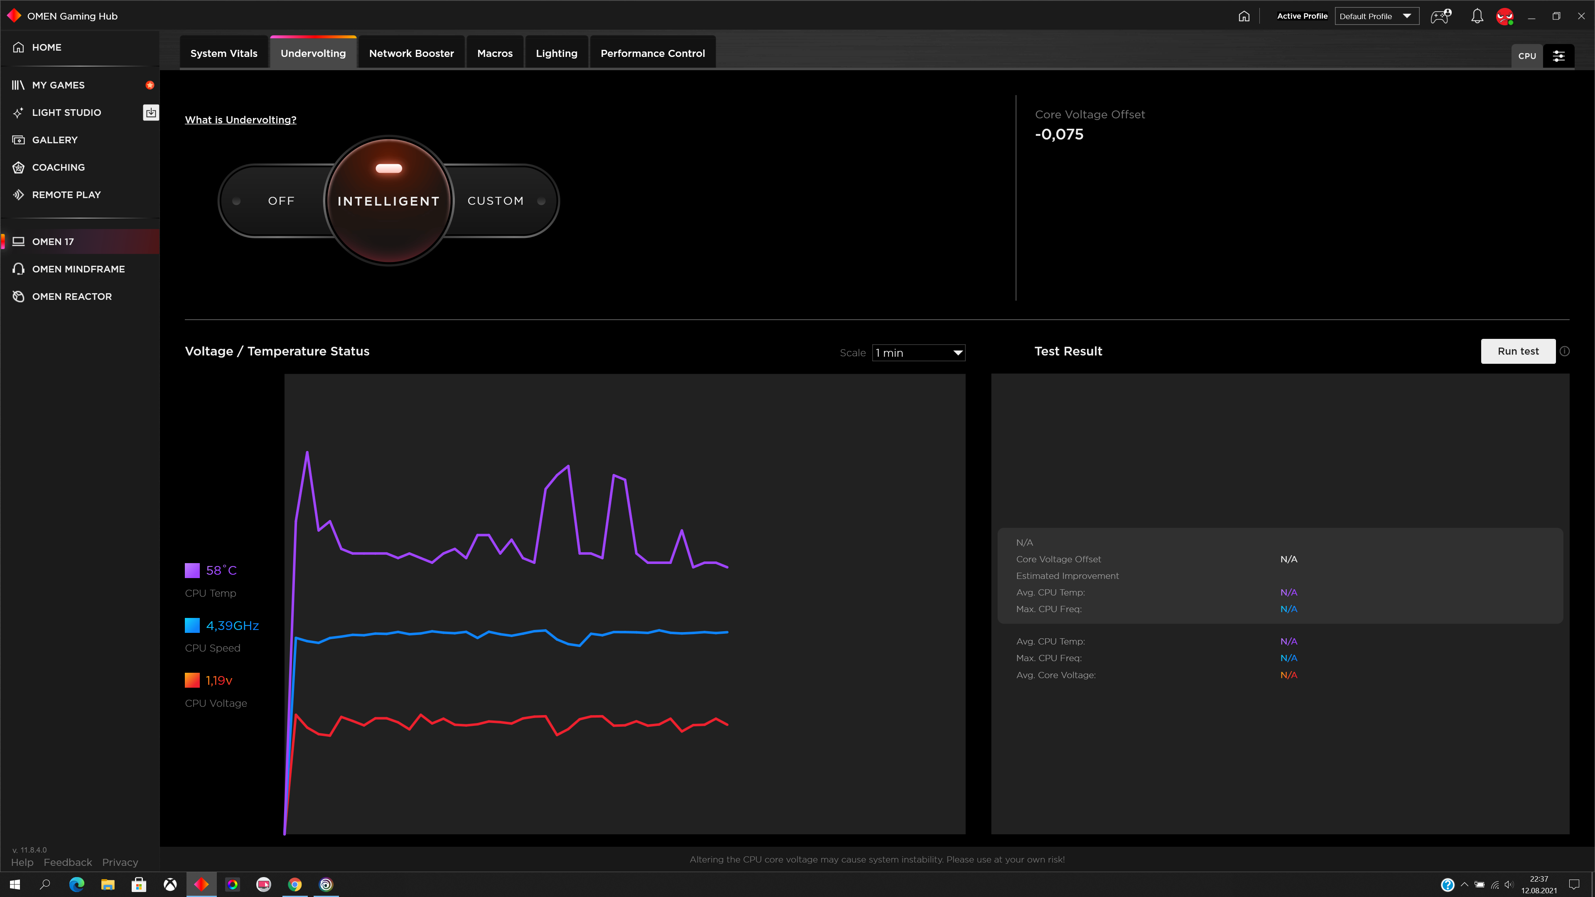Image resolution: width=1595 pixels, height=897 pixels.
Task: Open Microsoft Store from the taskbar
Action: point(139,885)
